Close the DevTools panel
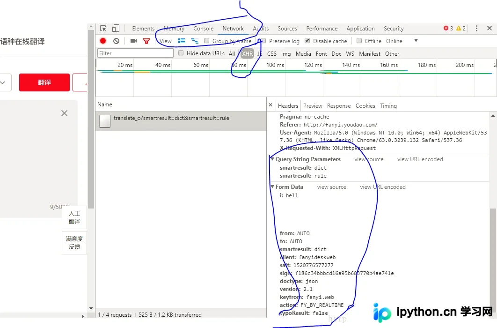The height and width of the screenshot is (328, 497). 490,28
